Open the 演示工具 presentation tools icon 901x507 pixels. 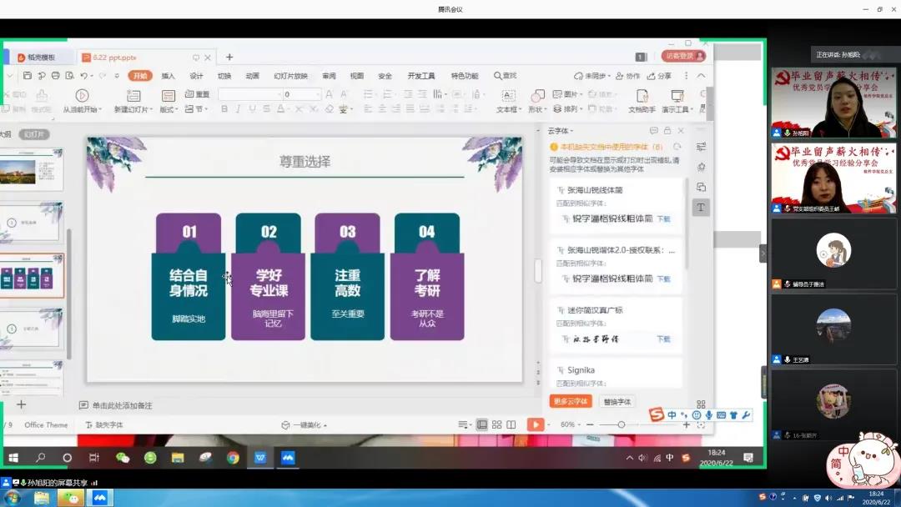click(x=677, y=97)
